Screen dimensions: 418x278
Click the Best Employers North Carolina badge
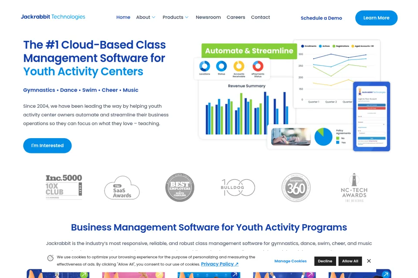180,187
